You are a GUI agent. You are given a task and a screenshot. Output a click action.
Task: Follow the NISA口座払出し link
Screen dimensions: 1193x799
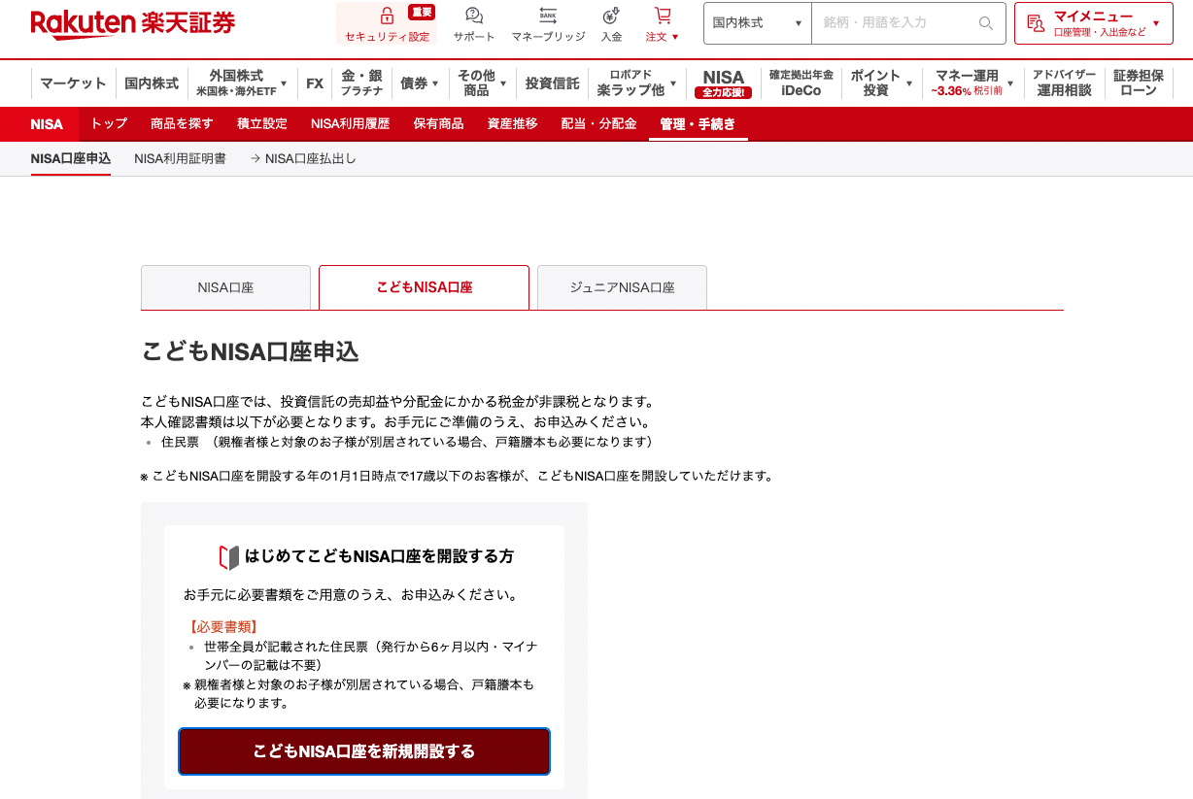click(302, 158)
